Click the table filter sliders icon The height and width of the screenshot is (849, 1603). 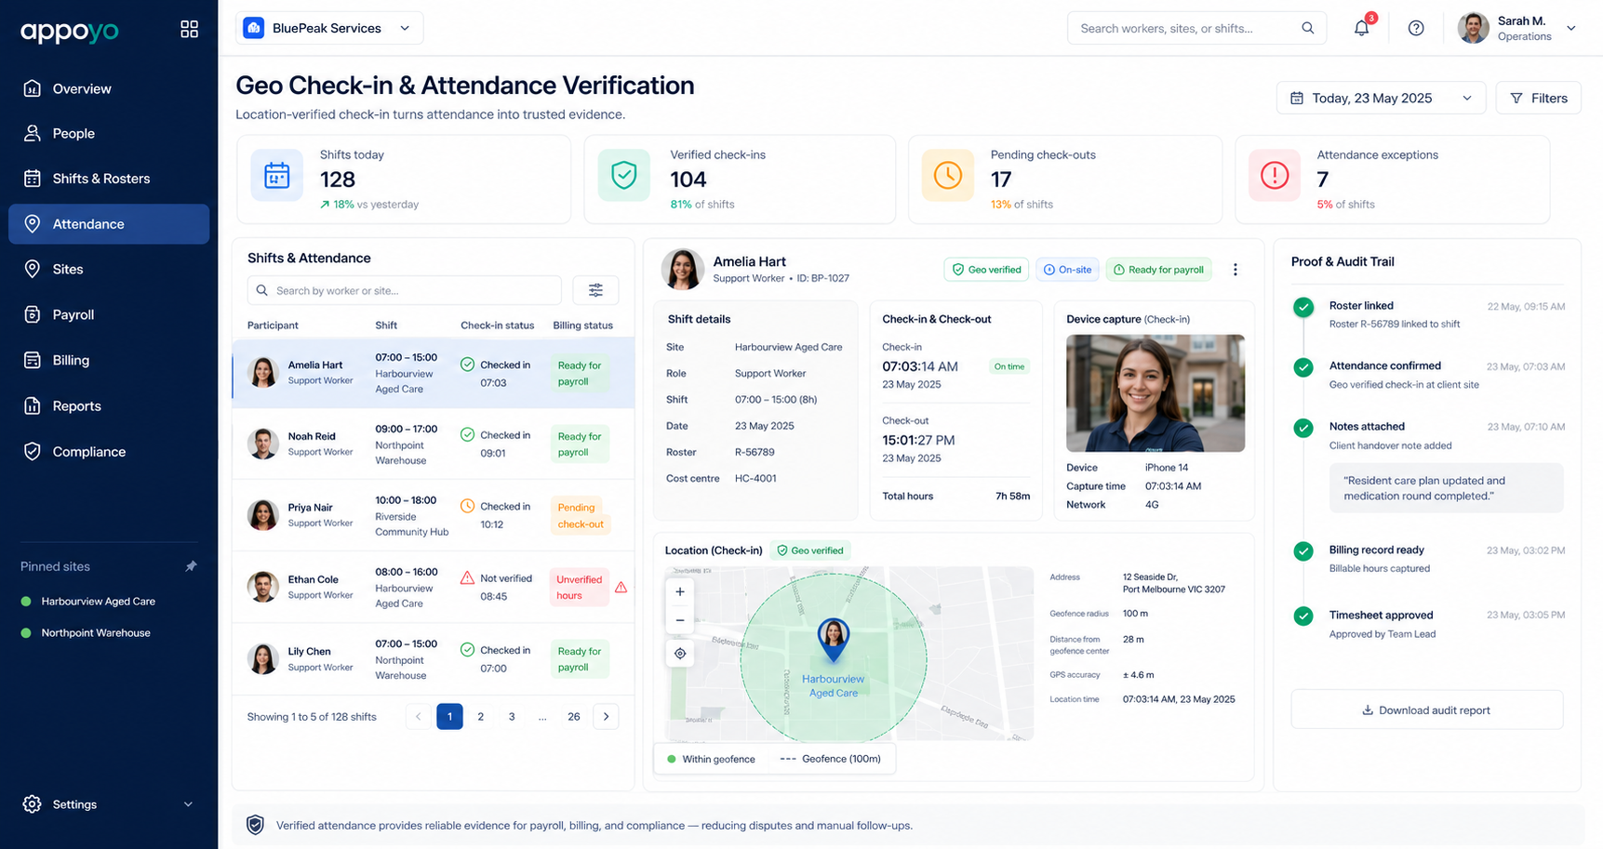[595, 290]
